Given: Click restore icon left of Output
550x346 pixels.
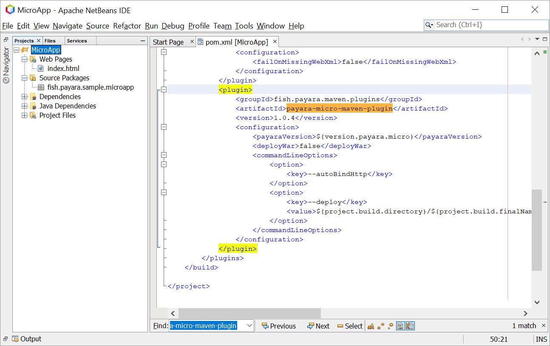Looking at the screenshot, I should click(x=6, y=339).
